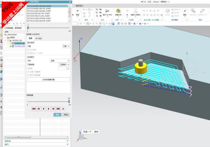Click the 百度一下 popup button
The width and height of the screenshot is (210, 147).
click(87, 132)
